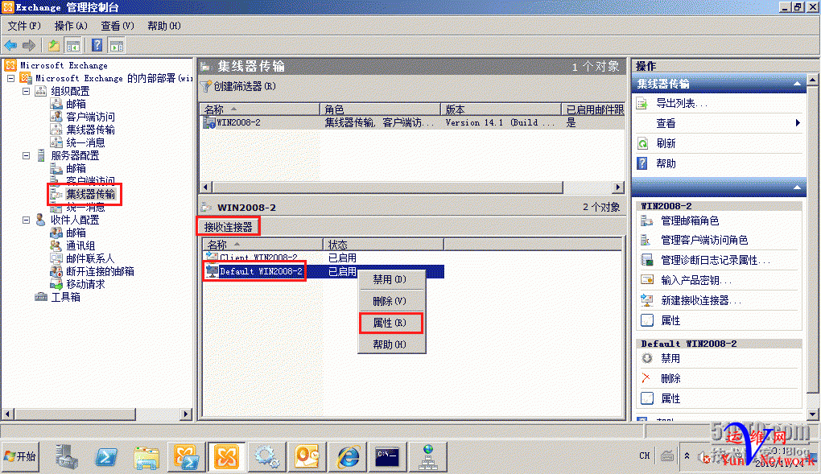821x474 pixels.
Task: Click the console tree horizontal scrollbar
Action: pyautogui.click(x=97, y=414)
